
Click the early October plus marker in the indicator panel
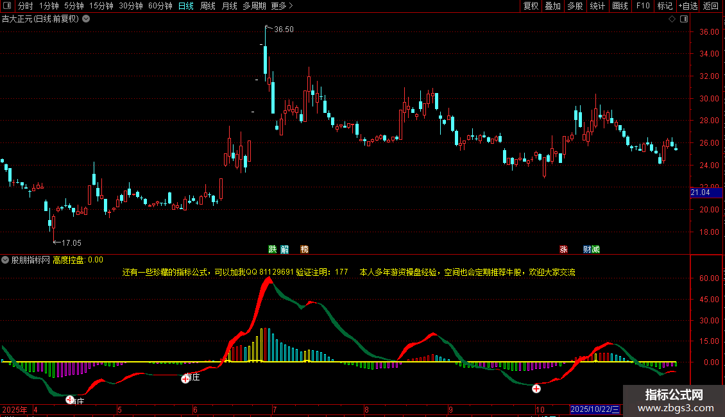tap(536, 389)
